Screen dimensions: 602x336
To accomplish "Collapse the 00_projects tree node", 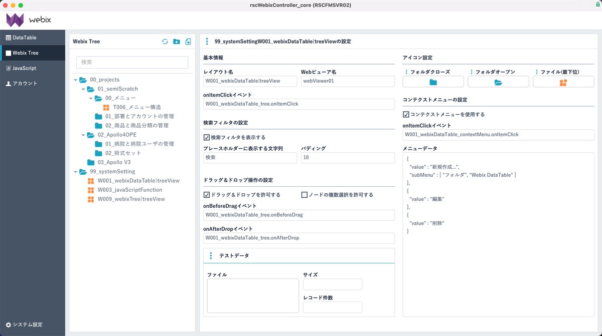I will [75, 80].
